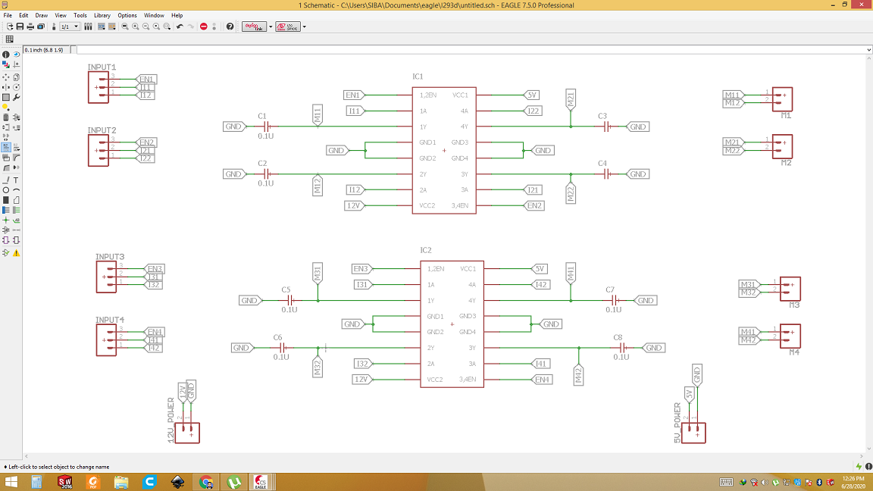The image size is (873, 491).
Task: Click the 5V_POWER connector label
Action: pos(677,423)
